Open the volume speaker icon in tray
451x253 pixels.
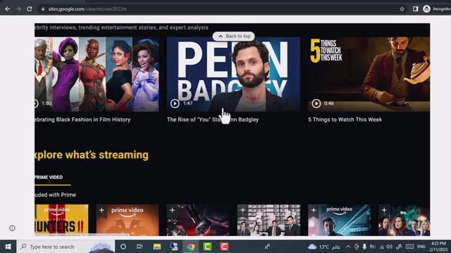390,247
